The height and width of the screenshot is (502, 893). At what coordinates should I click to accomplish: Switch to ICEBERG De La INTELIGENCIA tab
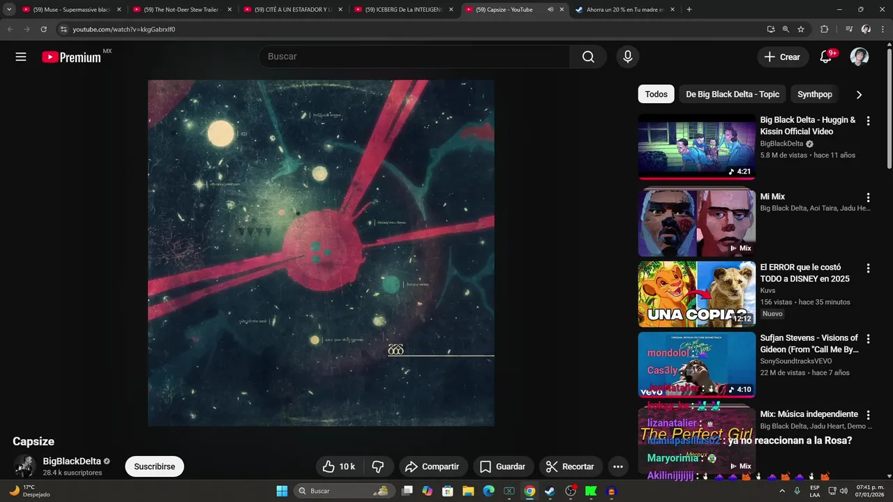coord(403,10)
